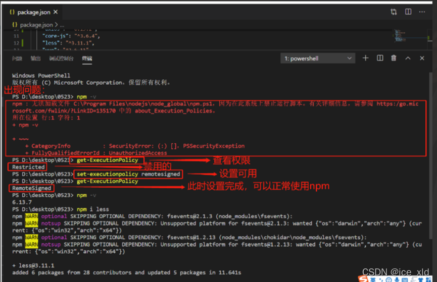
Task: Split the terminal pane
Action: click(380, 58)
